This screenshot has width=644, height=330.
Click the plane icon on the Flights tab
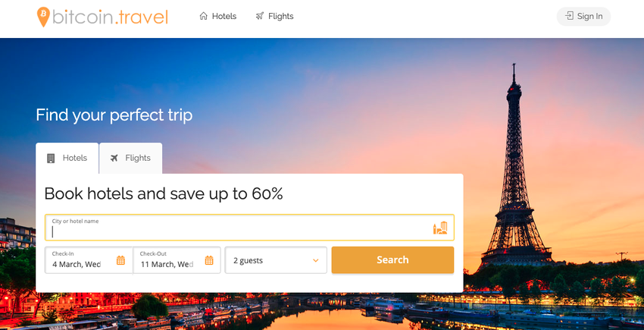pyautogui.click(x=114, y=158)
